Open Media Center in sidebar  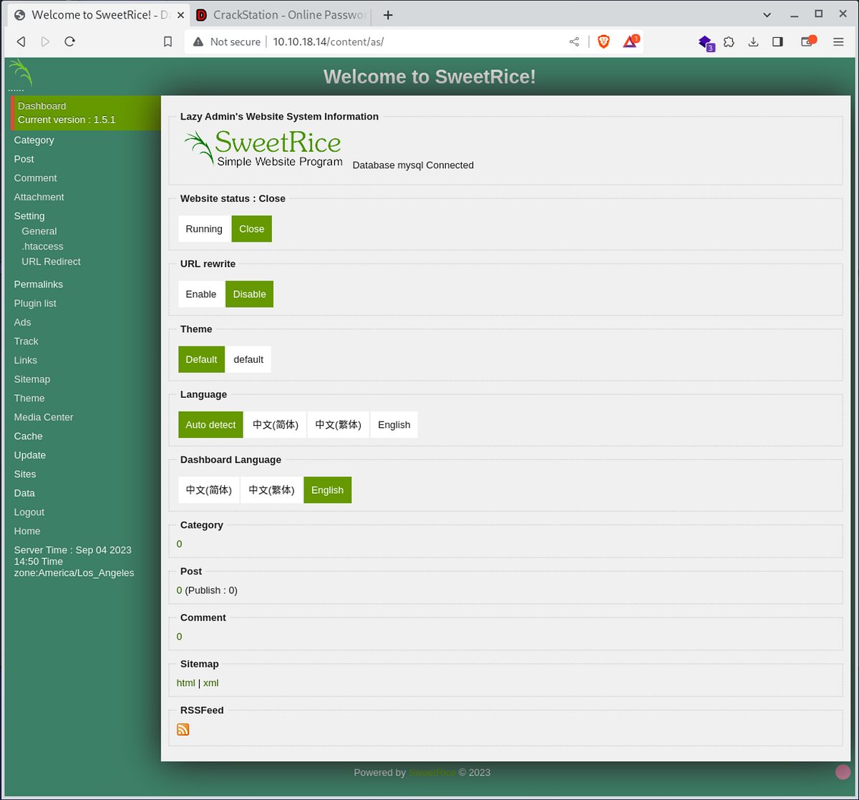click(x=44, y=417)
